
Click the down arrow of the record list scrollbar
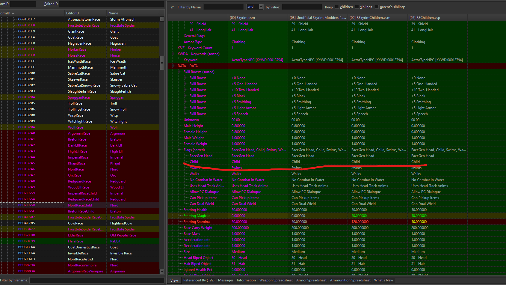point(162,272)
